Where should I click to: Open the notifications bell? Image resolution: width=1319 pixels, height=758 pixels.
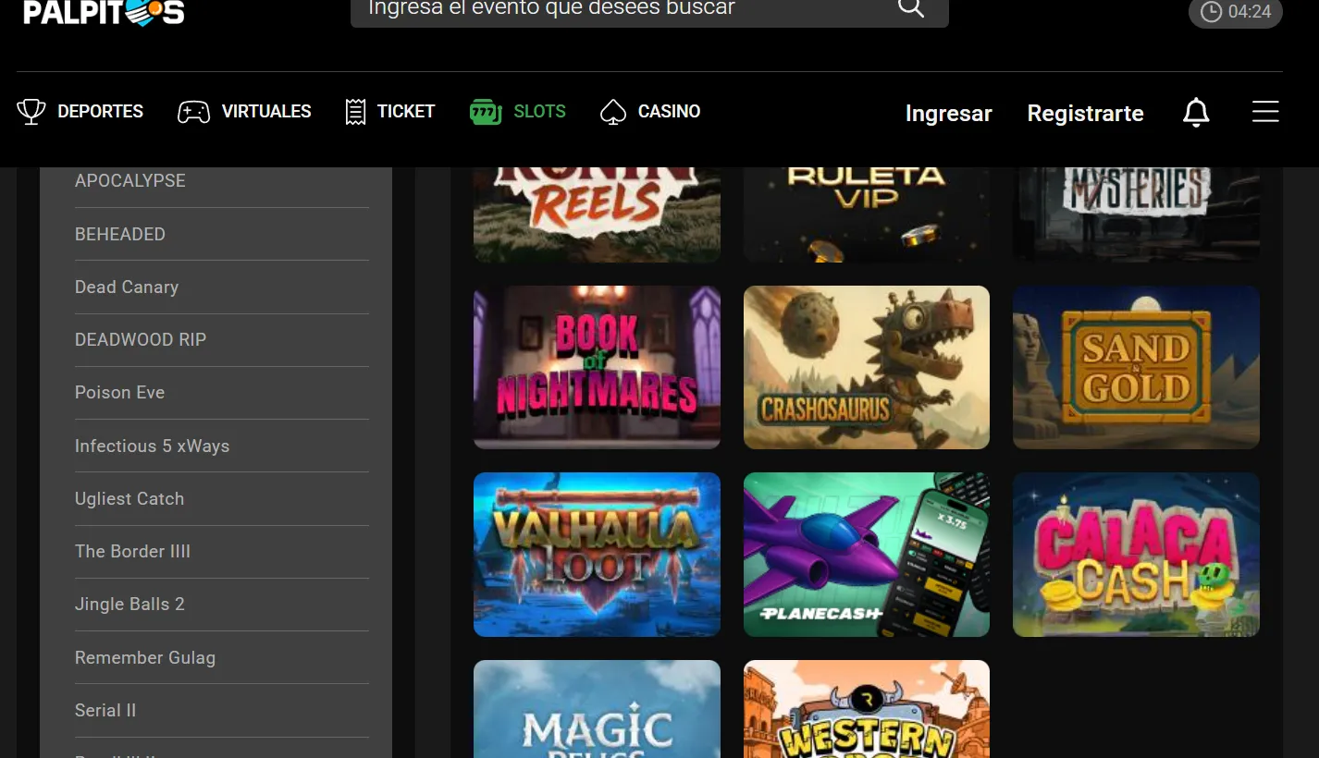(x=1196, y=113)
